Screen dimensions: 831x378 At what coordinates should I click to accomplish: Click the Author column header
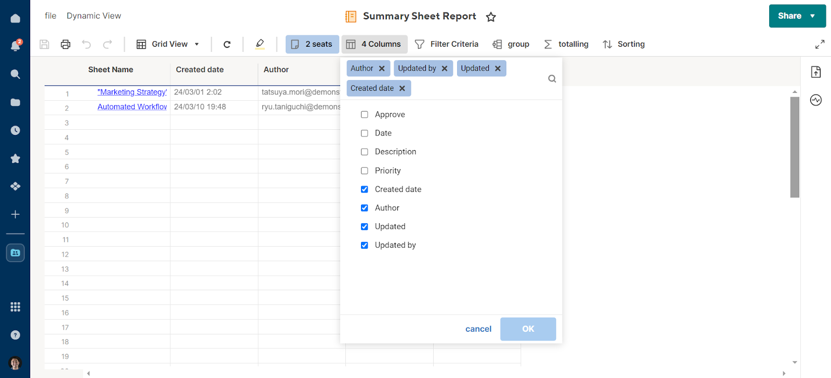[276, 70]
